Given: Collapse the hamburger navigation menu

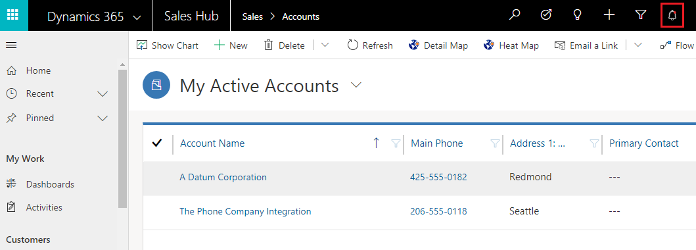Looking at the screenshot, I should click(11, 45).
